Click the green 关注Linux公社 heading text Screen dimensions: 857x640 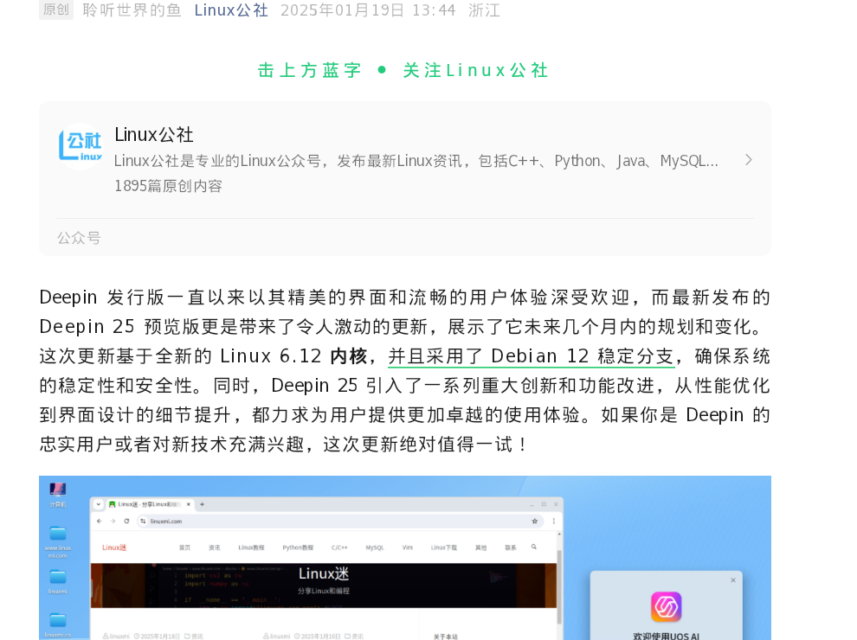475,70
